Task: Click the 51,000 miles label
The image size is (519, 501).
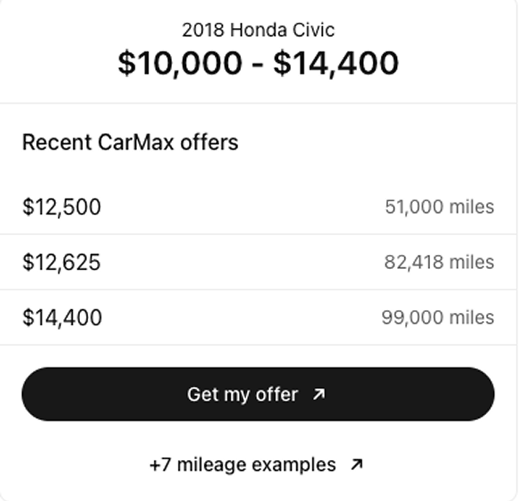Action: [x=439, y=207]
